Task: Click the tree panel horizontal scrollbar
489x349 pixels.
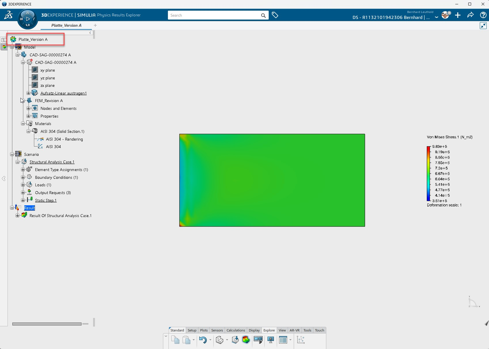Action: [x=47, y=324]
